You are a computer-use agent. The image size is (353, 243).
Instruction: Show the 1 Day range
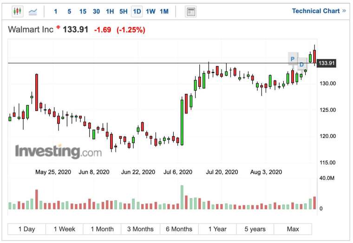pos(26,229)
